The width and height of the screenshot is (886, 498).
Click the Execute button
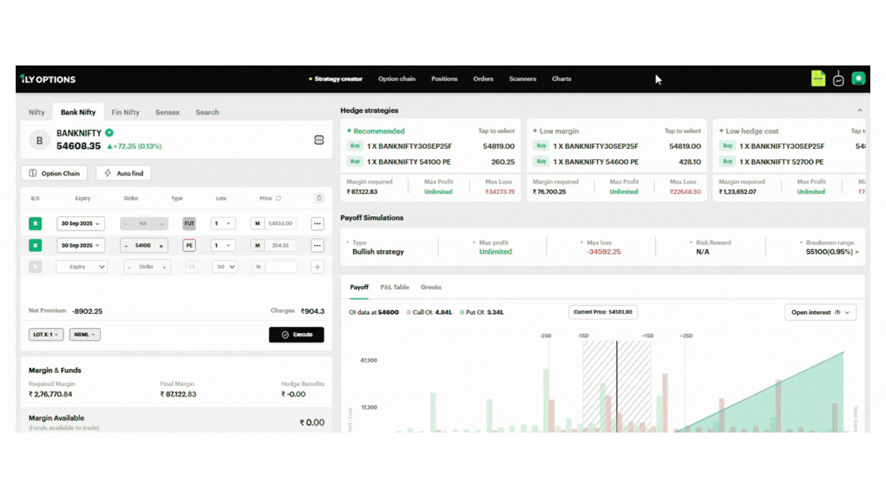tap(296, 335)
